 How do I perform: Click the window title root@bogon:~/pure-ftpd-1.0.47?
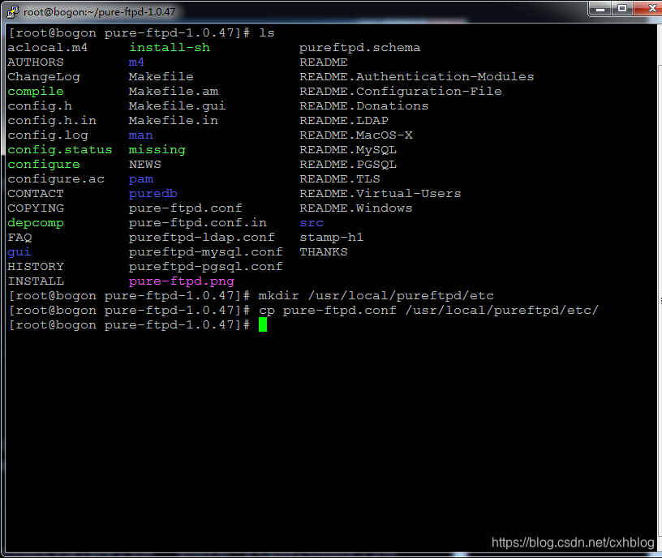pos(99,12)
